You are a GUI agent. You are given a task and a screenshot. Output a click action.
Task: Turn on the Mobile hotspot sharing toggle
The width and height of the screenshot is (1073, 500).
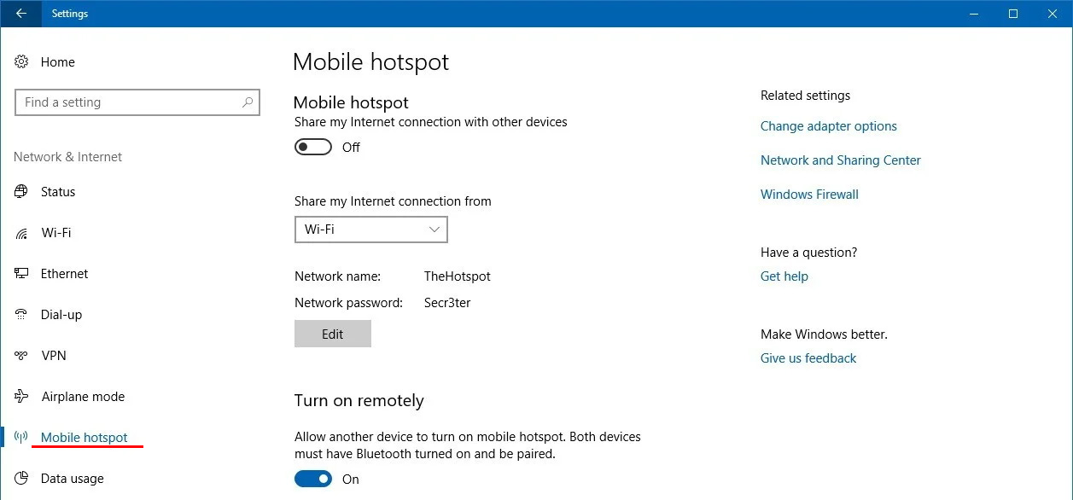coord(312,148)
